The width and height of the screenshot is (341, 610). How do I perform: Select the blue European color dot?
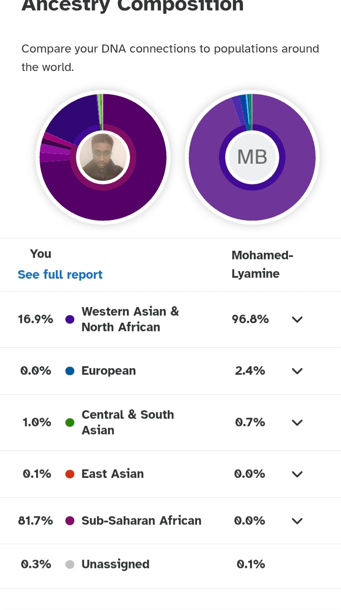(70, 371)
